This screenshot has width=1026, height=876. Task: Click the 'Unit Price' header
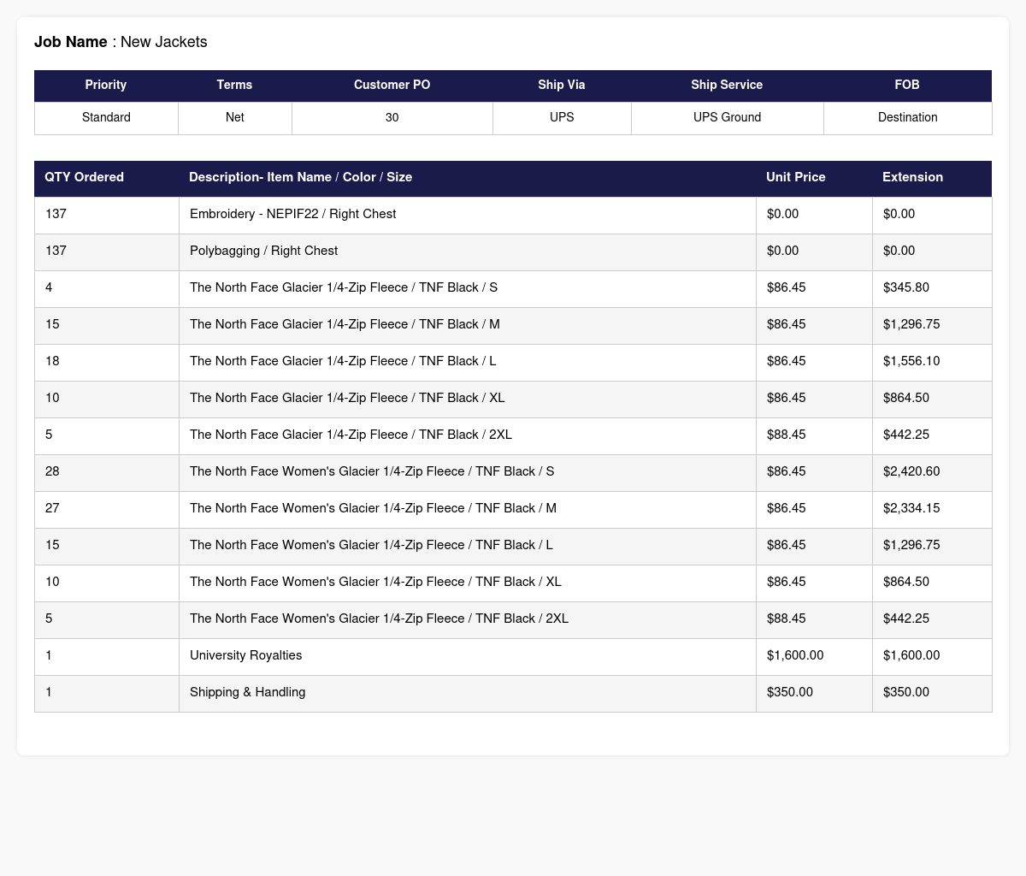tap(814, 177)
